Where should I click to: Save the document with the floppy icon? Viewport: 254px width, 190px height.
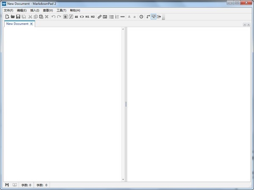pyautogui.click(x=18, y=16)
